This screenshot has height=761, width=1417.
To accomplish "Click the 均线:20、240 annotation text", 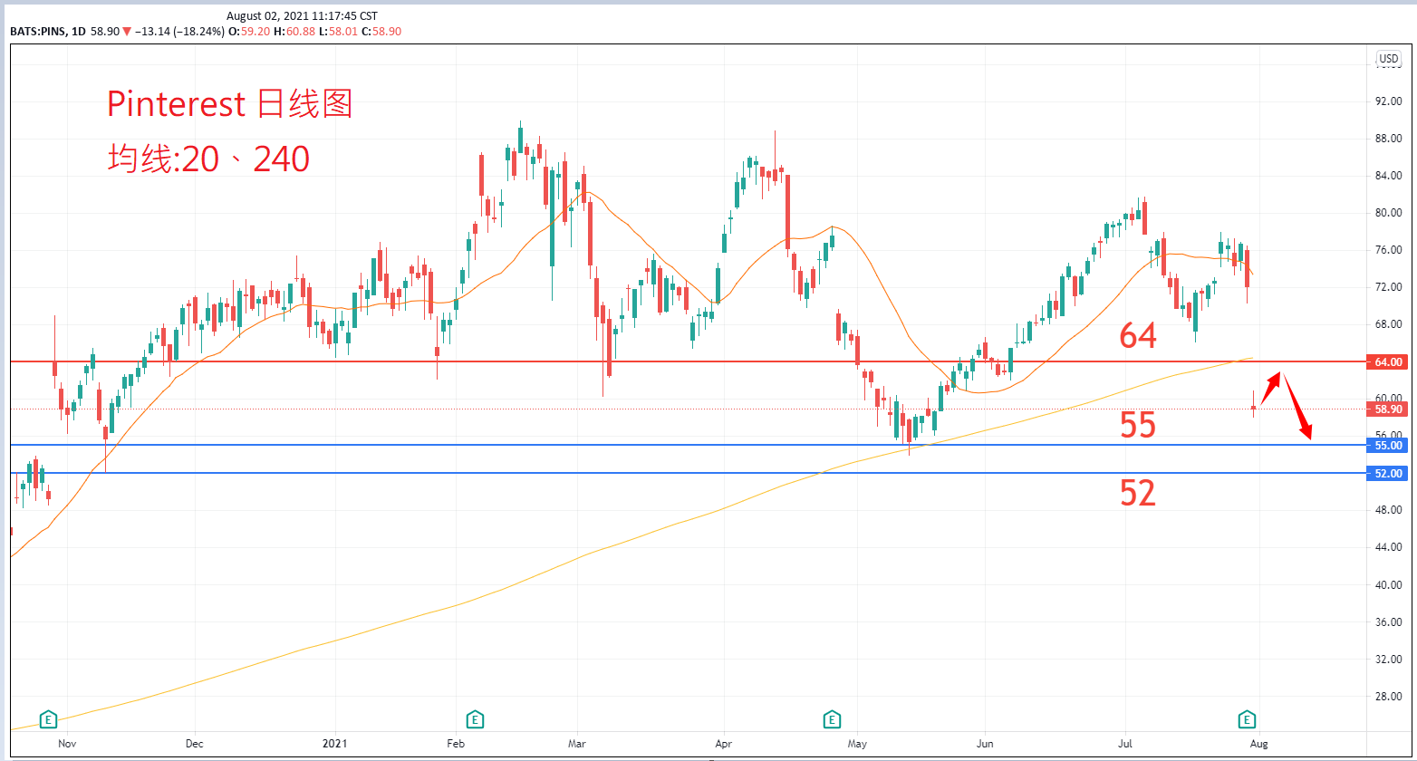I will (x=209, y=159).
